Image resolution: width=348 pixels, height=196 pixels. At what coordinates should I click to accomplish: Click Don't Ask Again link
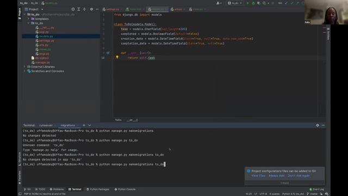pos(299,175)
